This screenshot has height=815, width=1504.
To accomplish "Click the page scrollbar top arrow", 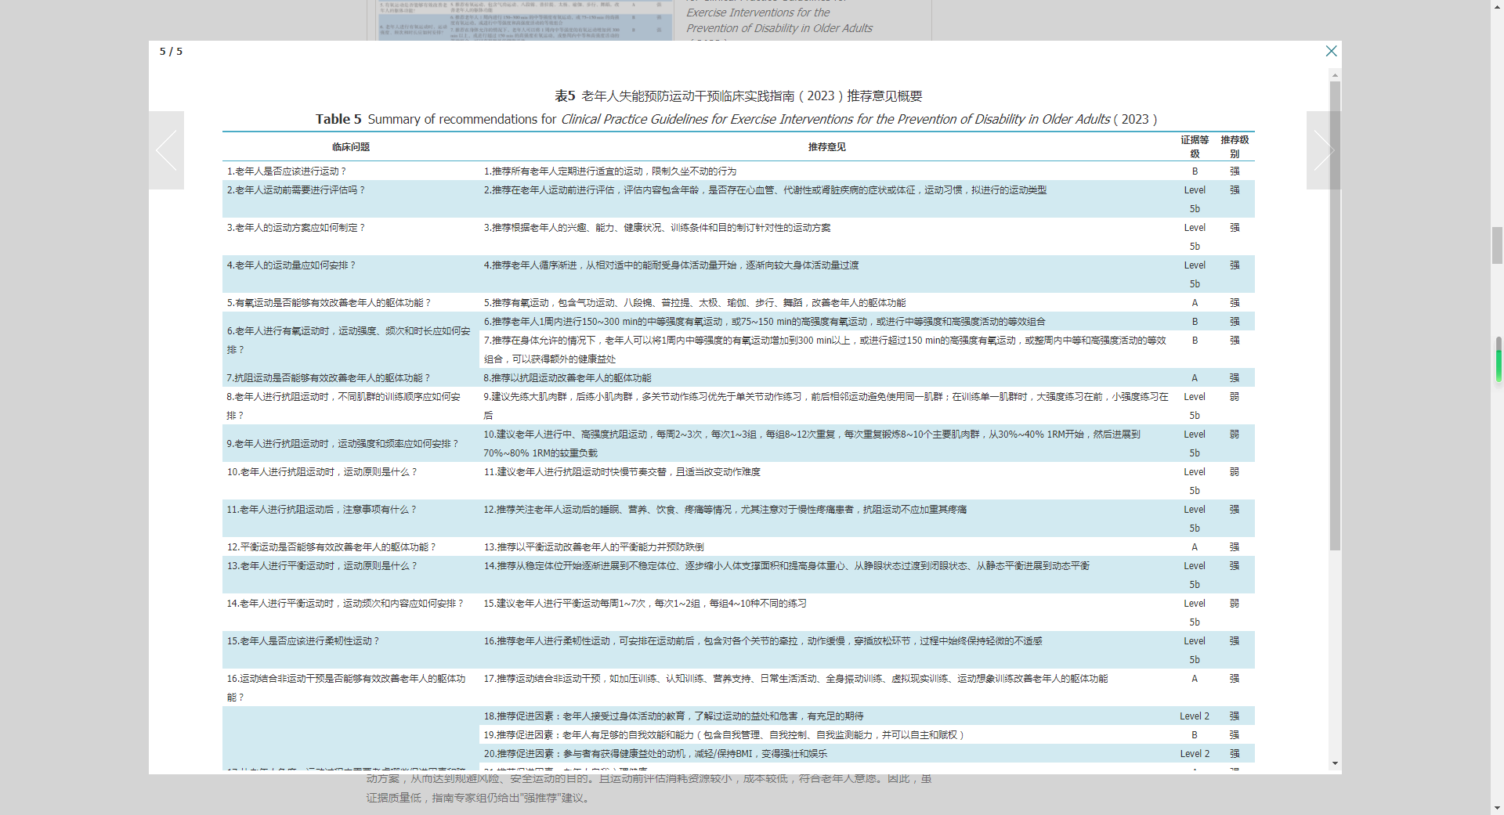I will pyautogui.click(x=1497, y=5).
